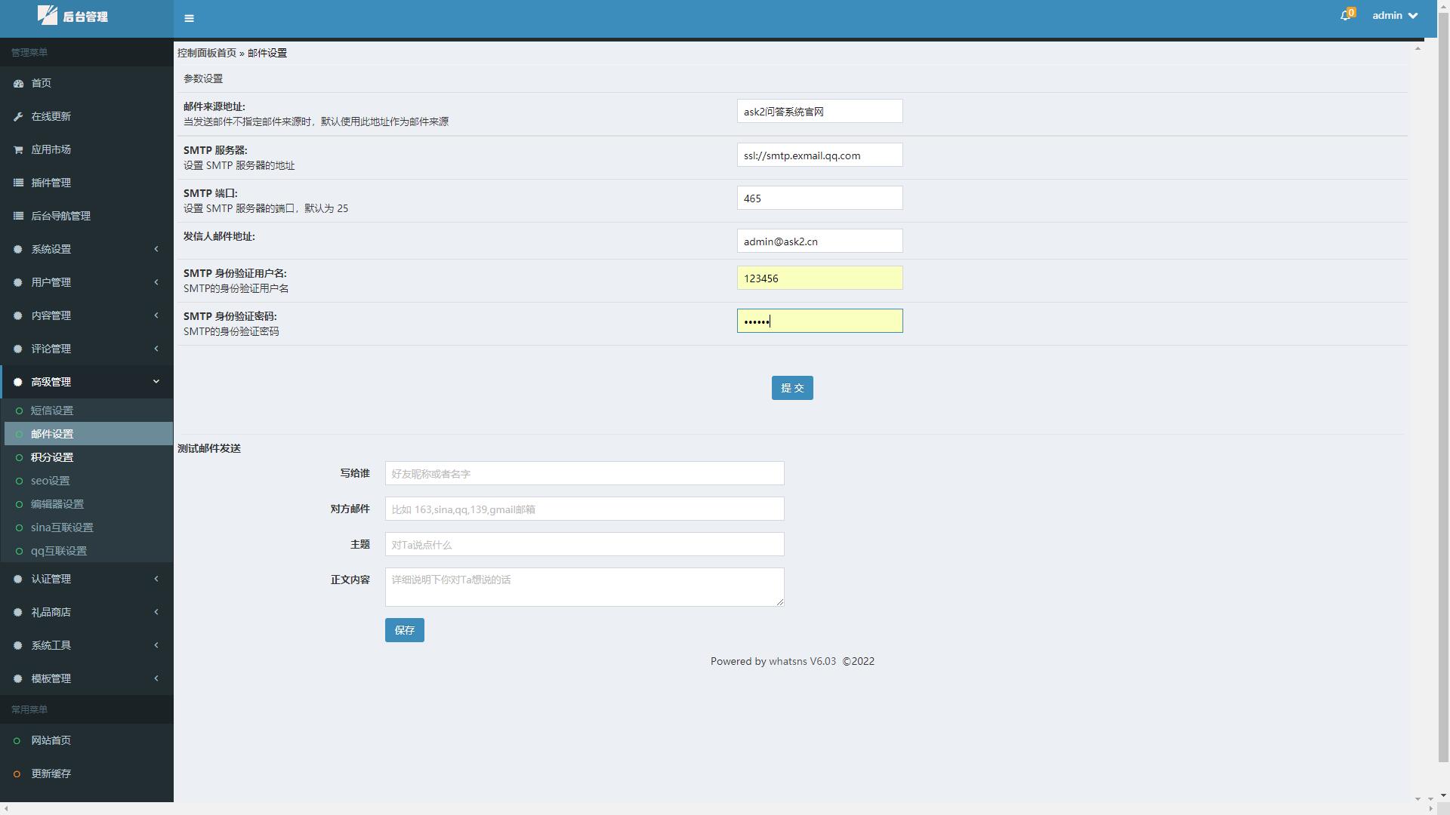1450x815 pixels.
Task: Click the 提交 submit button
Action: click(x=791, y=388)
